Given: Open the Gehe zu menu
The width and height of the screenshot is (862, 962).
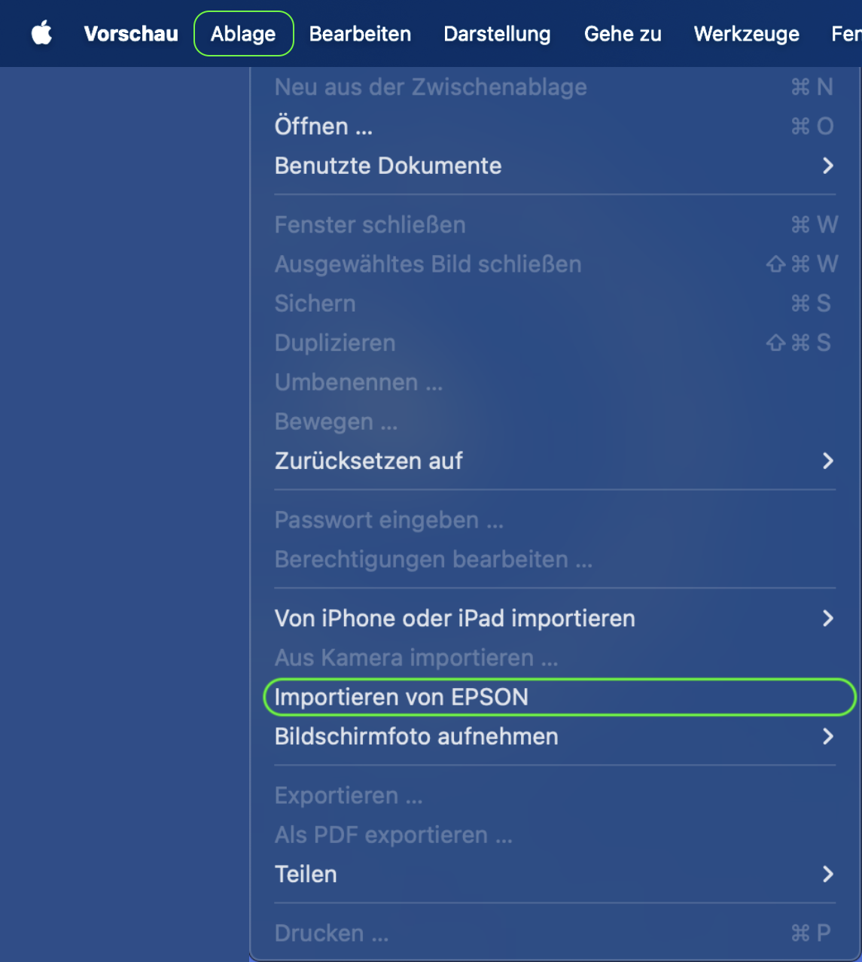Looking at the screenshot, I should pos(623,34).
